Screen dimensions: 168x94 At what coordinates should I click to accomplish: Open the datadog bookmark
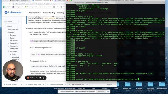click(18, 7)
